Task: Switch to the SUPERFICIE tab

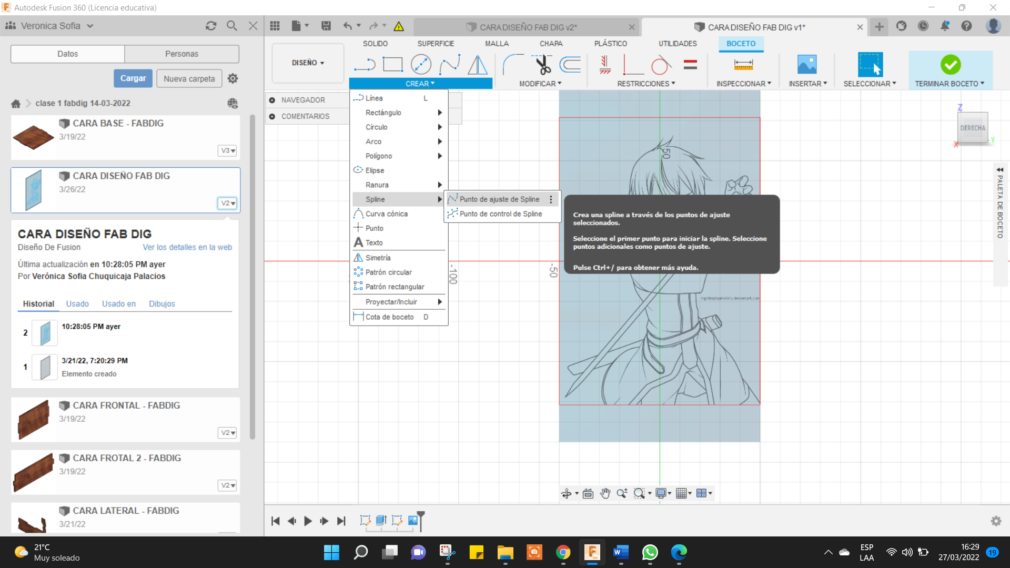Action: pyautogui.click(x=436, y=44)
